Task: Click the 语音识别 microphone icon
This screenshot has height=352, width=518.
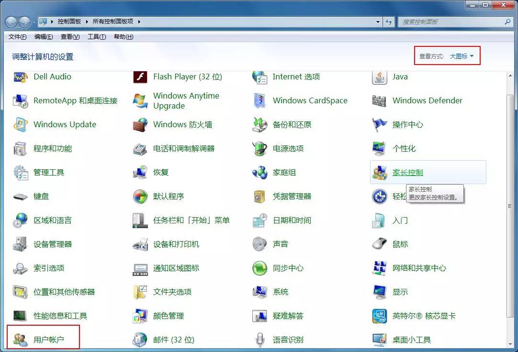Action: click(259, 340)
